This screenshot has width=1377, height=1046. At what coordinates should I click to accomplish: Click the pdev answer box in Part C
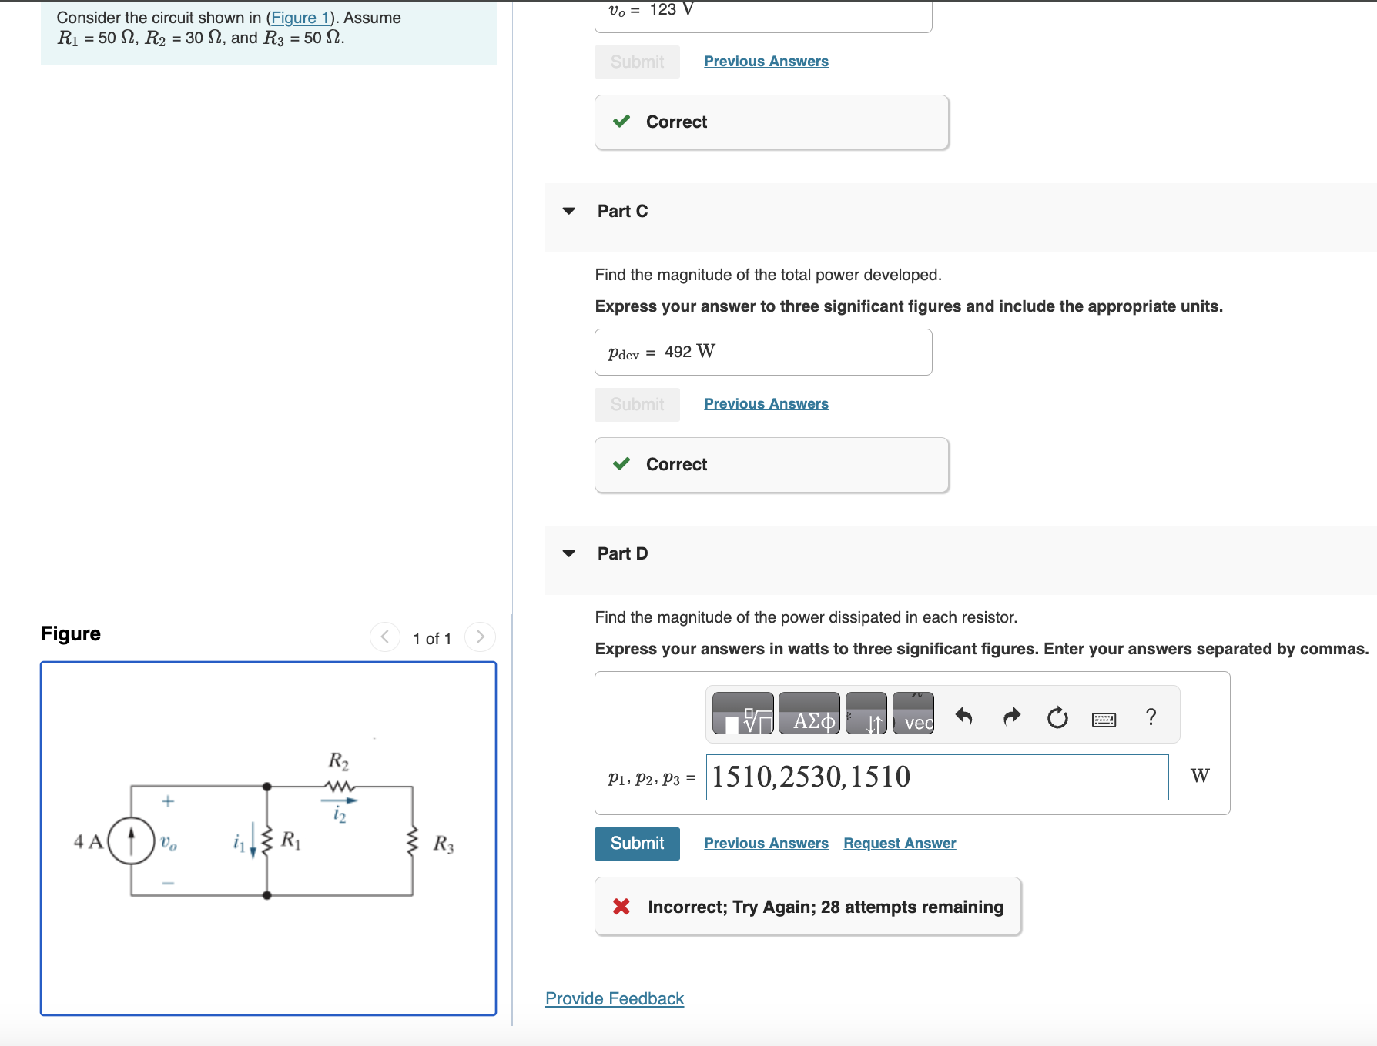[762, 351]
